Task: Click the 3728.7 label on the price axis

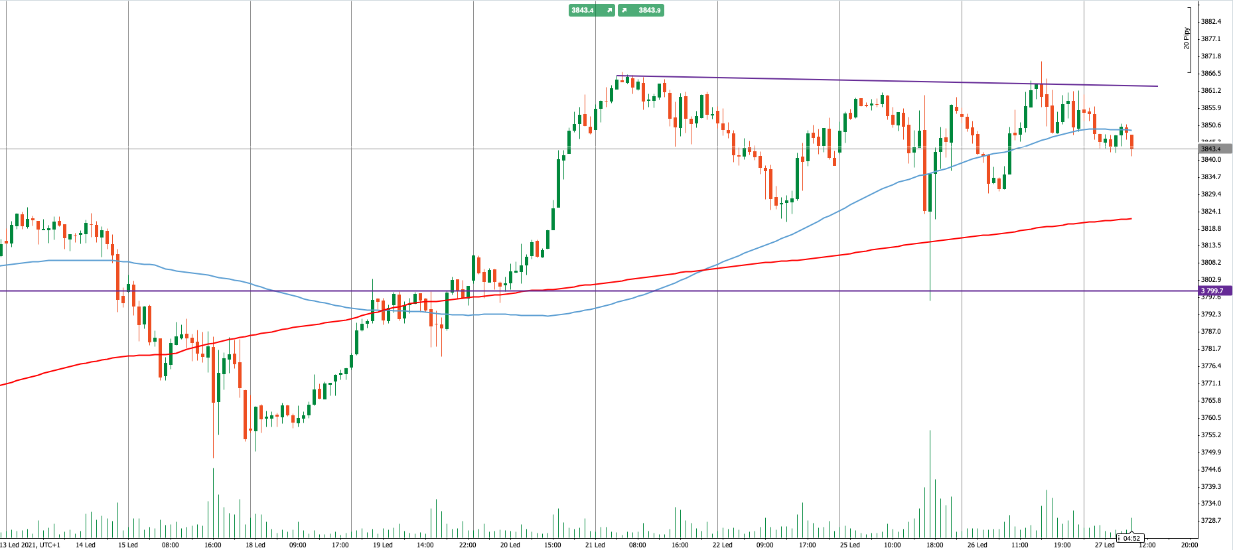Action: tap(1211, 521)
